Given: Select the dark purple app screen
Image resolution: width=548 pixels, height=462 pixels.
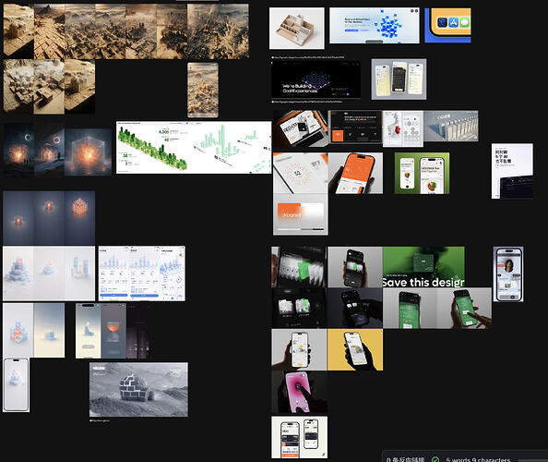Looking at the screenshot, I should pos(138,331).
